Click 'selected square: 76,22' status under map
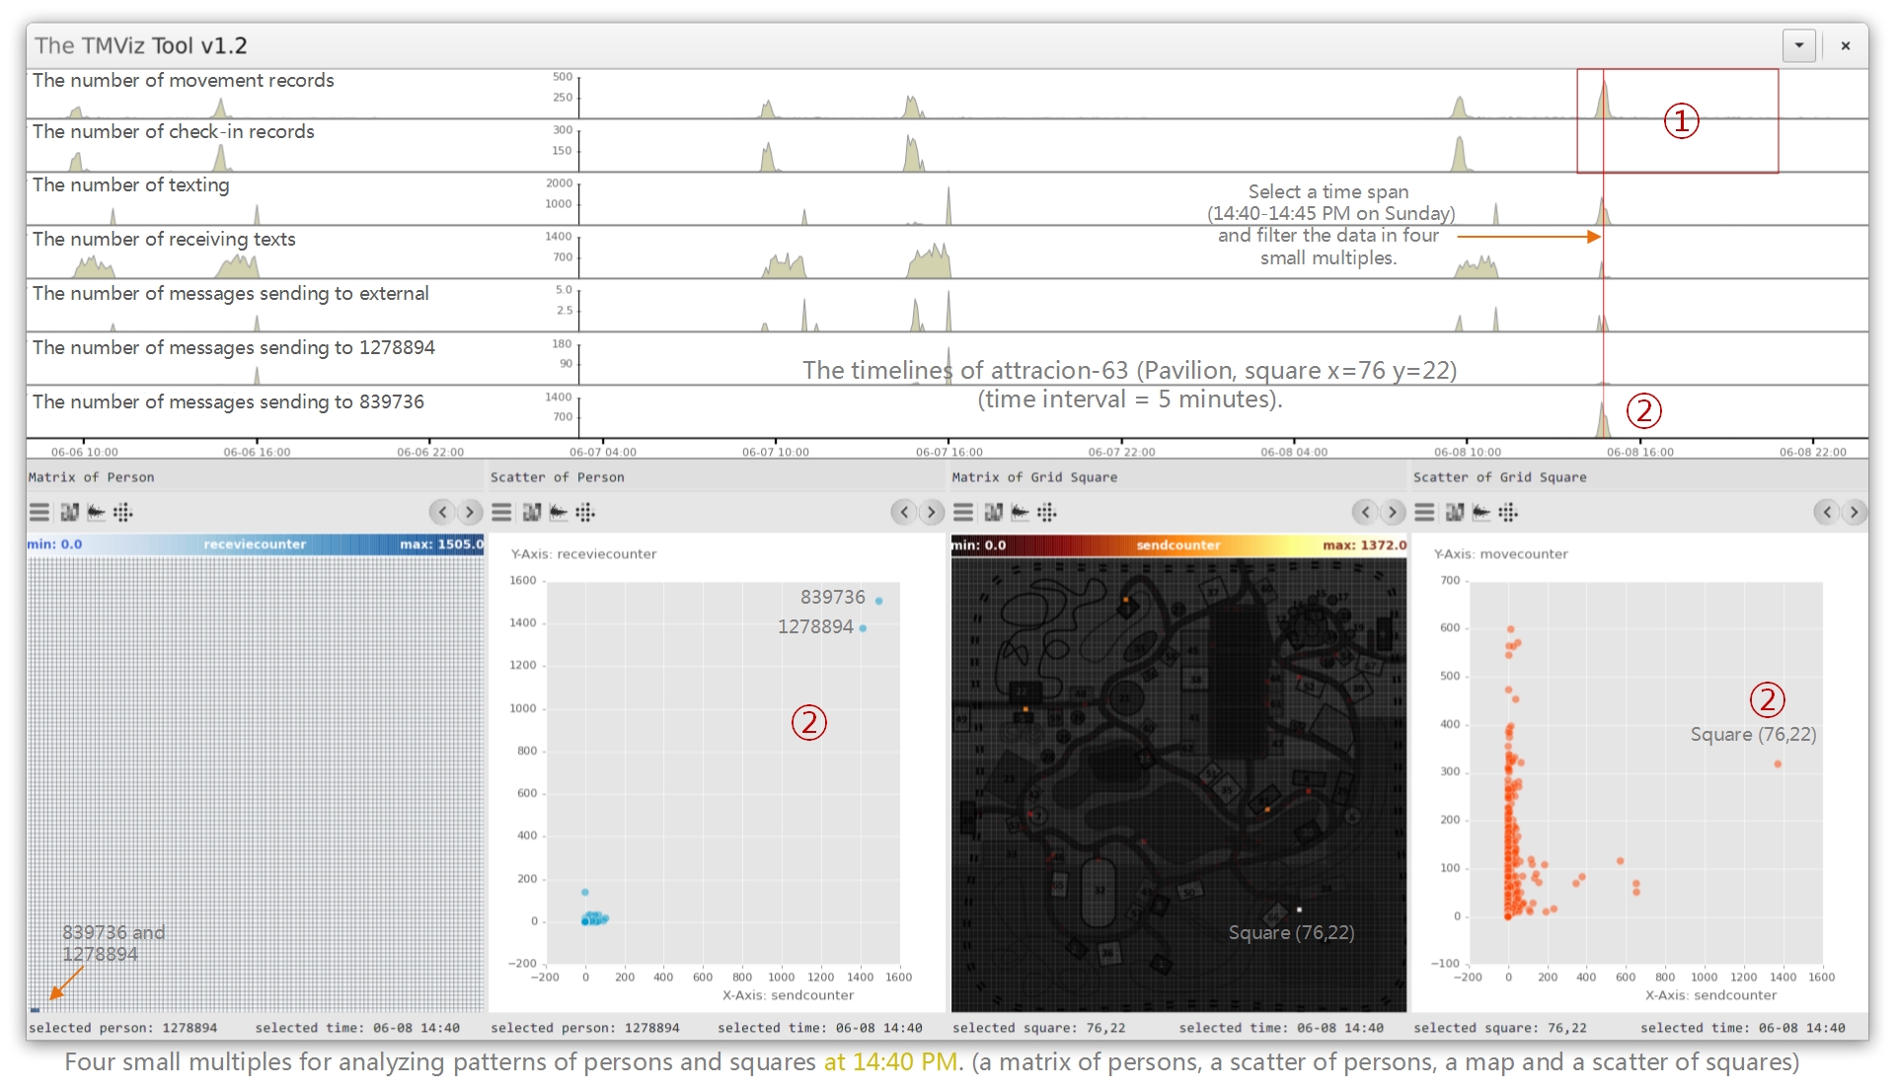1895x1089 pixels. (1038, 1028)
